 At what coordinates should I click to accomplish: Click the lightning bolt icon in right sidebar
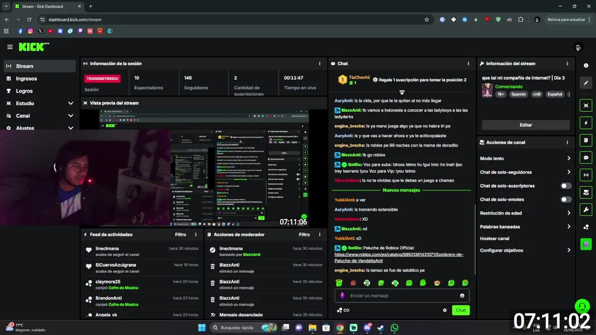586,123
